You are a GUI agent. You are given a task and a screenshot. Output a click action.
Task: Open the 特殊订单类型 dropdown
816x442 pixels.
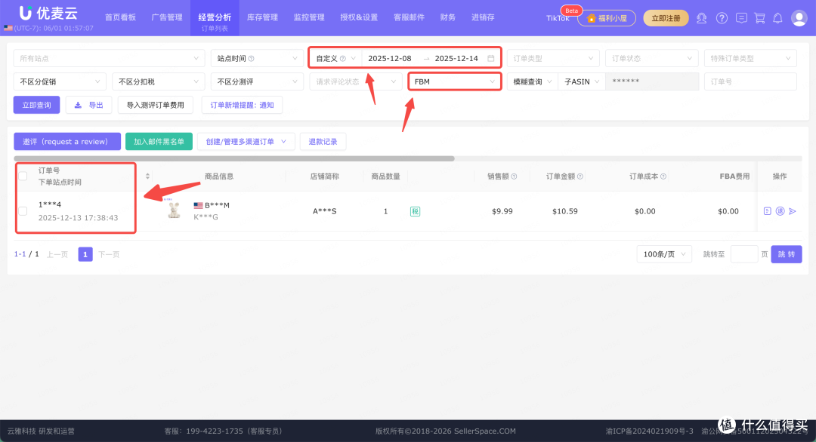coord(750,58)
